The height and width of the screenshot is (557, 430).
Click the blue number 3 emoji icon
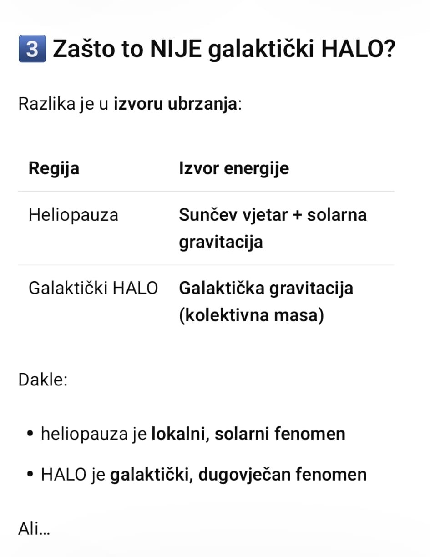pos(32,49)
